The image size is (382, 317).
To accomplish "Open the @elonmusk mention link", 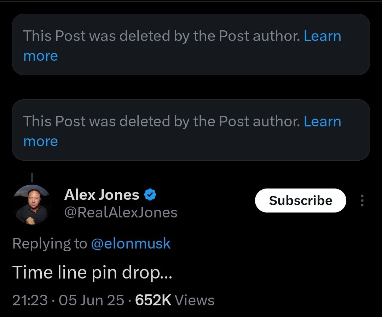I will coord(131,244).
